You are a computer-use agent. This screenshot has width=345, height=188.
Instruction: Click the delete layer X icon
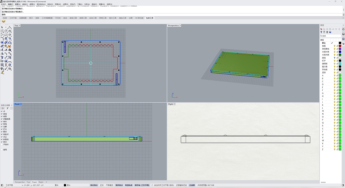[x=327, y=29]
